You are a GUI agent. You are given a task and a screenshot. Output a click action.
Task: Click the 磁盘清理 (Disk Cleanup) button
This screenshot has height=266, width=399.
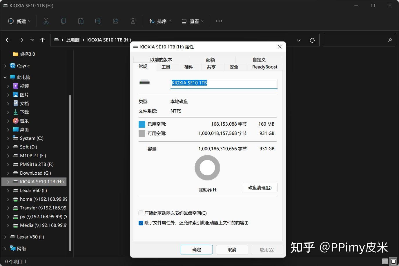click(x=260, y=187)
